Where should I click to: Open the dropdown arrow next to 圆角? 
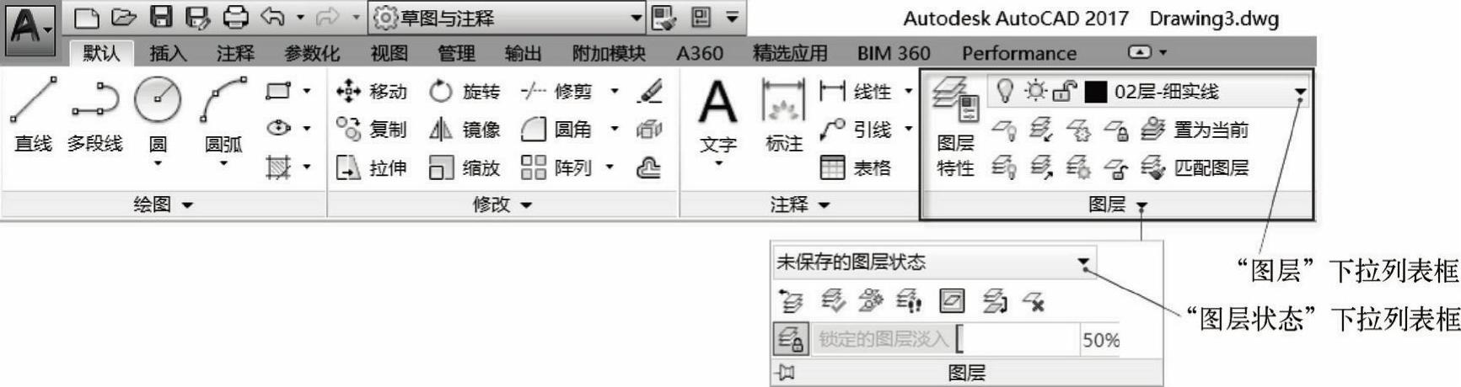[615, 129]
